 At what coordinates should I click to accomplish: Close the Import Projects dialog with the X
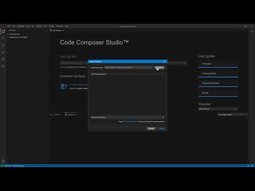(164, 62)
